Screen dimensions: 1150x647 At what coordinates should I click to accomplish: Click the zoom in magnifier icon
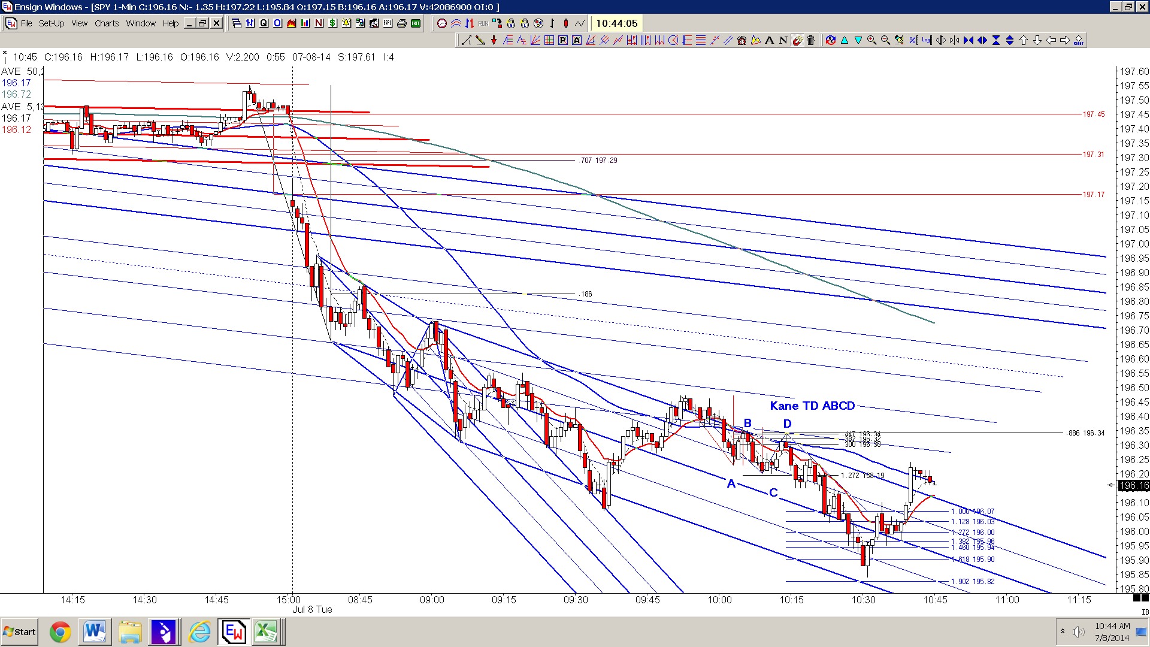(872, 40)
